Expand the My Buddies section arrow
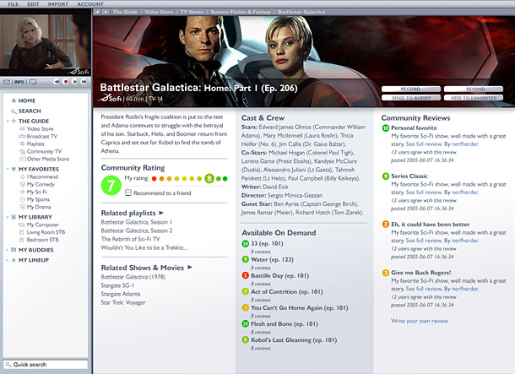 (x=8, y=250)
